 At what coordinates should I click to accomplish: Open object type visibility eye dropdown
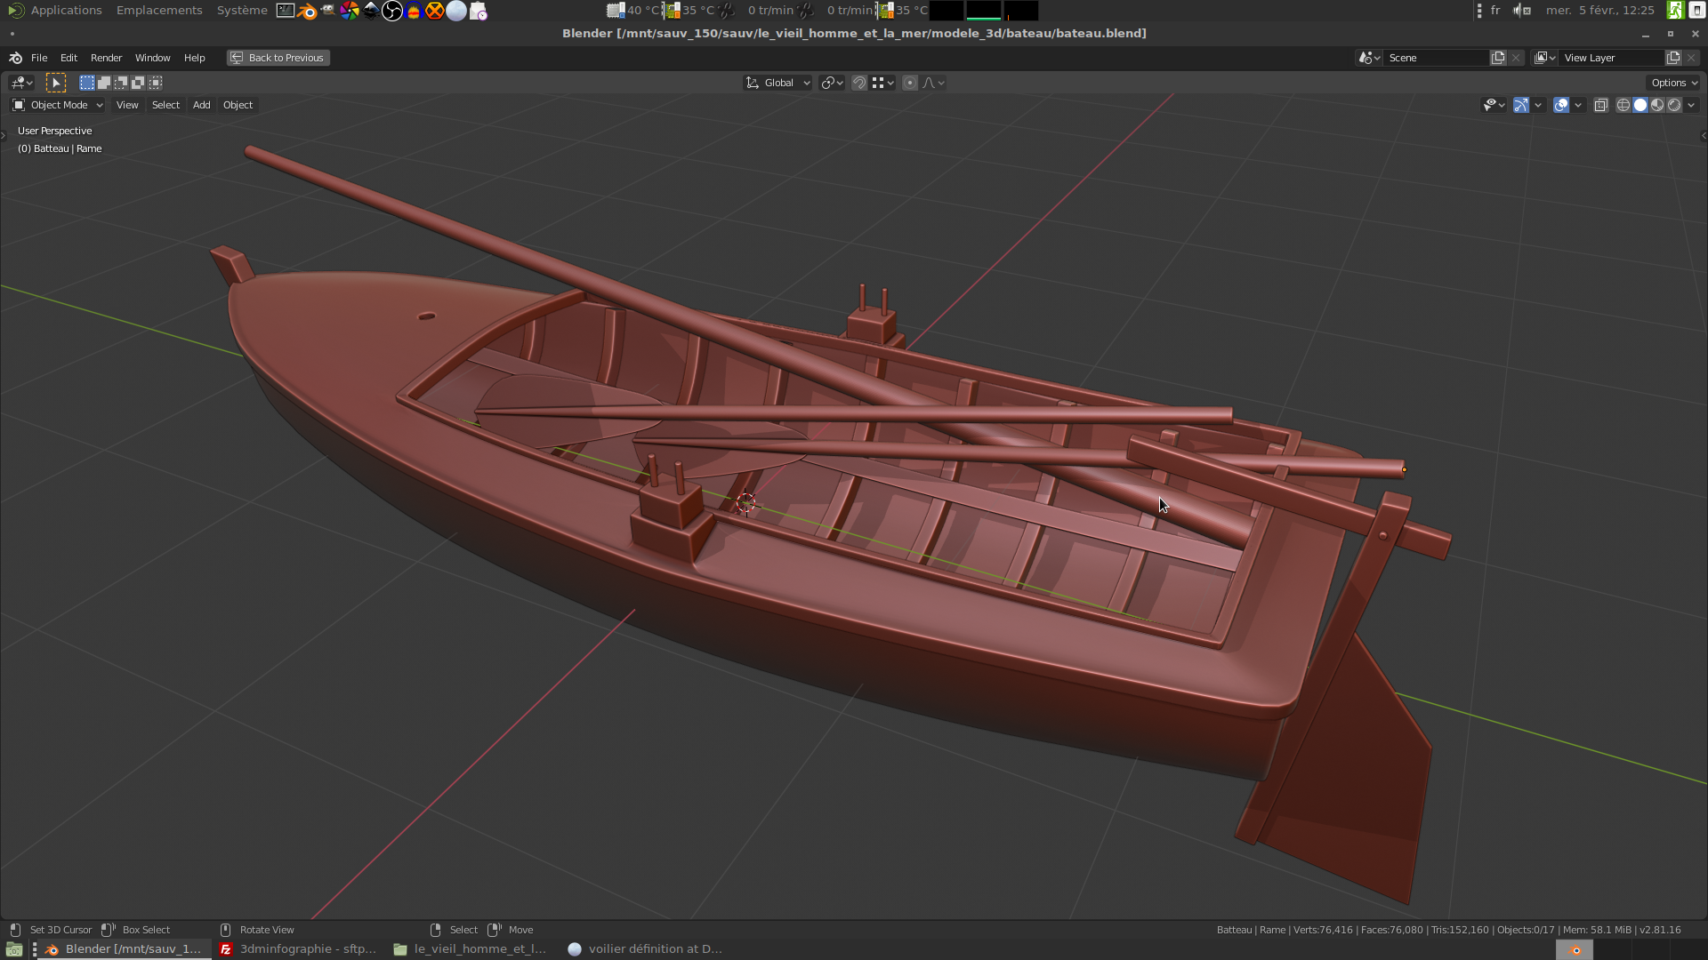1494,105
